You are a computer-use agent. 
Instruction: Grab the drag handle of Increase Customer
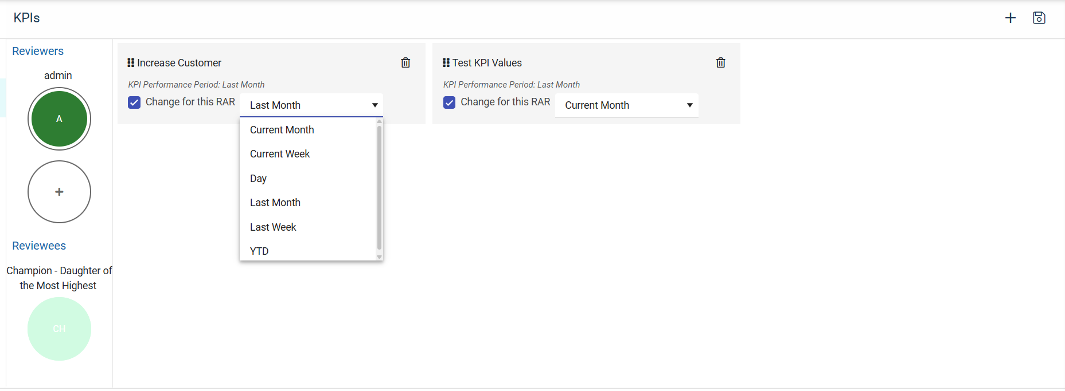131,63
